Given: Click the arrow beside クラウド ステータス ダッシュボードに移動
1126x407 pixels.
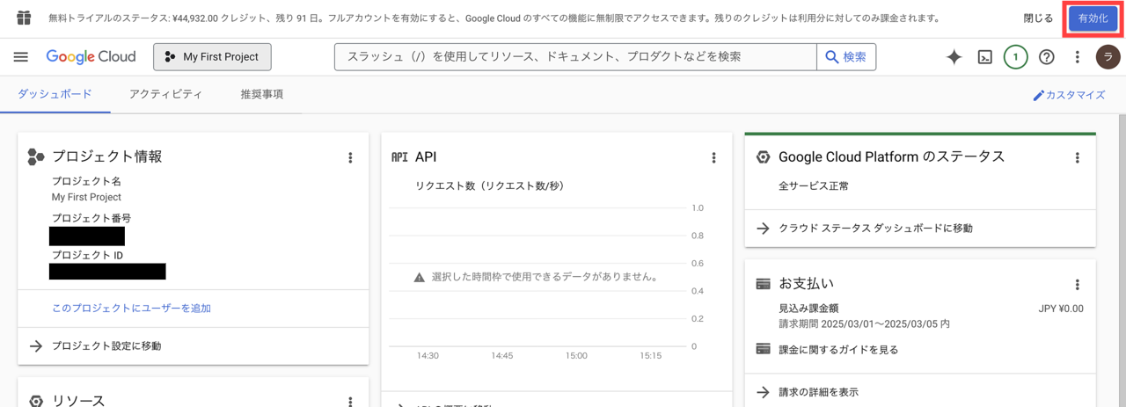Looking at the screenshot, I should point(764,229).
